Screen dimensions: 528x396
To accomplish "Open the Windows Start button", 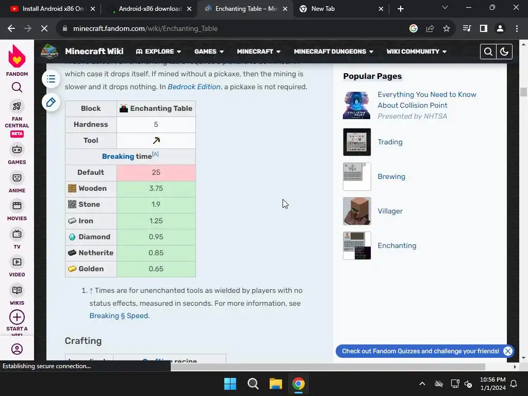I will click(x=230, y=384).
